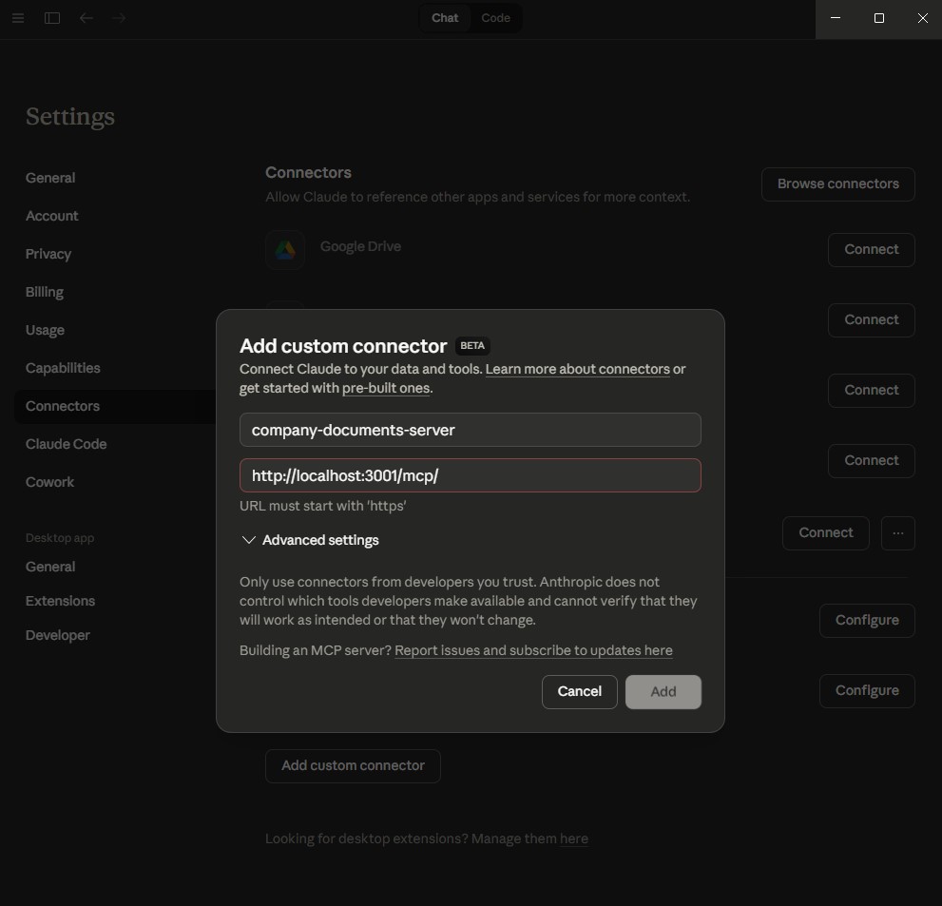The width and height of the screenshot is (942, 906).
Task: Open Usage settings
Action: [x=45, y=330]
